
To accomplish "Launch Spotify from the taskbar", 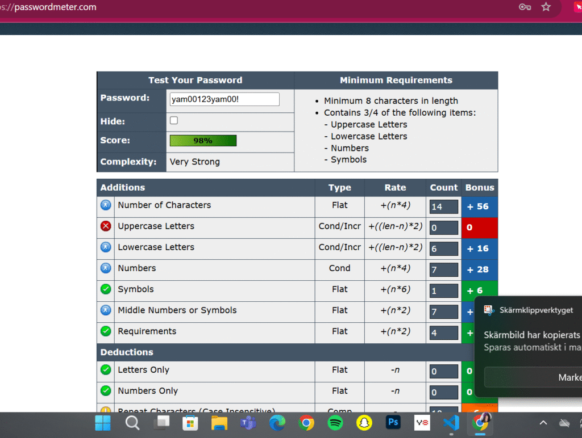I will click(x=335, y=423).
